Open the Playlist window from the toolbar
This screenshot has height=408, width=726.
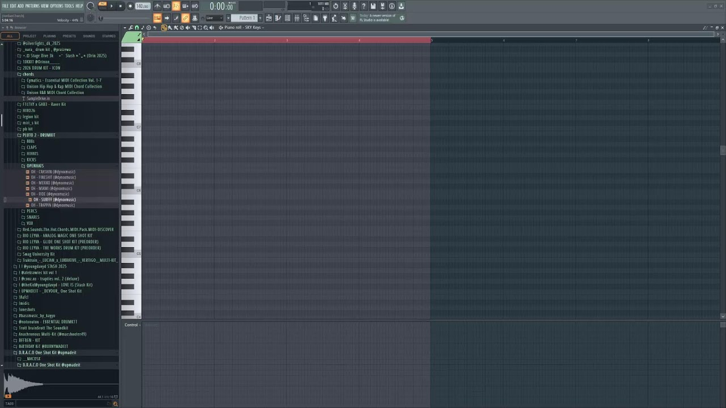(x=268, y=18)
